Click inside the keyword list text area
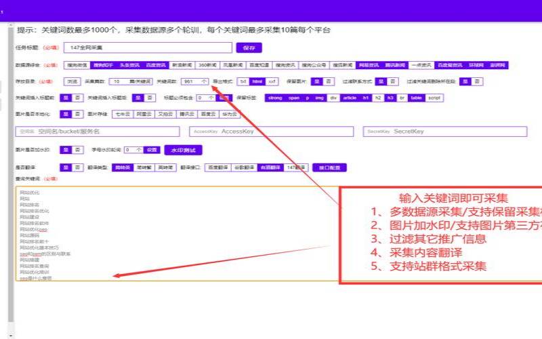Image resolution: width=542 pixels, height=339 pixels. [177, 233]
